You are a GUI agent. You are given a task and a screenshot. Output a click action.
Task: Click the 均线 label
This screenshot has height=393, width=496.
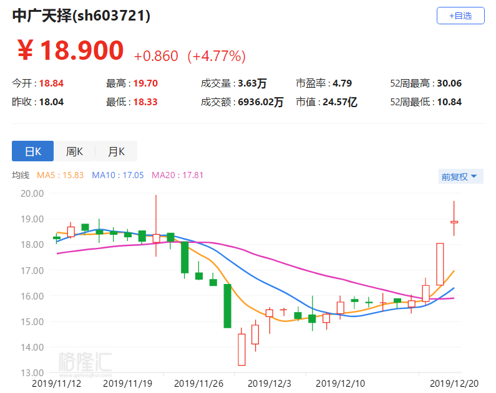pyautogui.click(x=21, y=175)
